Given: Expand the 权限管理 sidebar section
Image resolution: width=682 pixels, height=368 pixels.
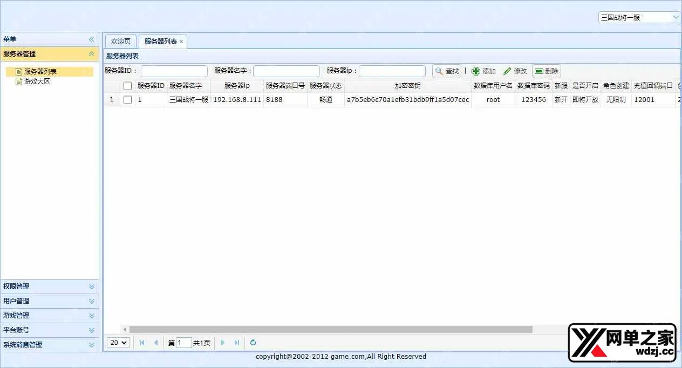Looking at the screenshot, I should tap(50, 286).
